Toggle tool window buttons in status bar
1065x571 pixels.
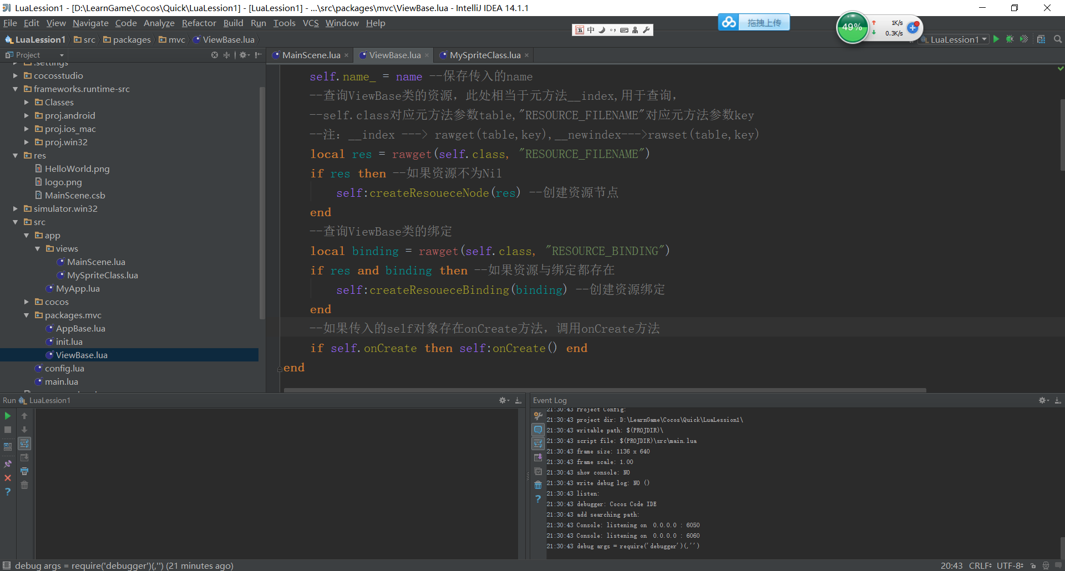(7, 565)
